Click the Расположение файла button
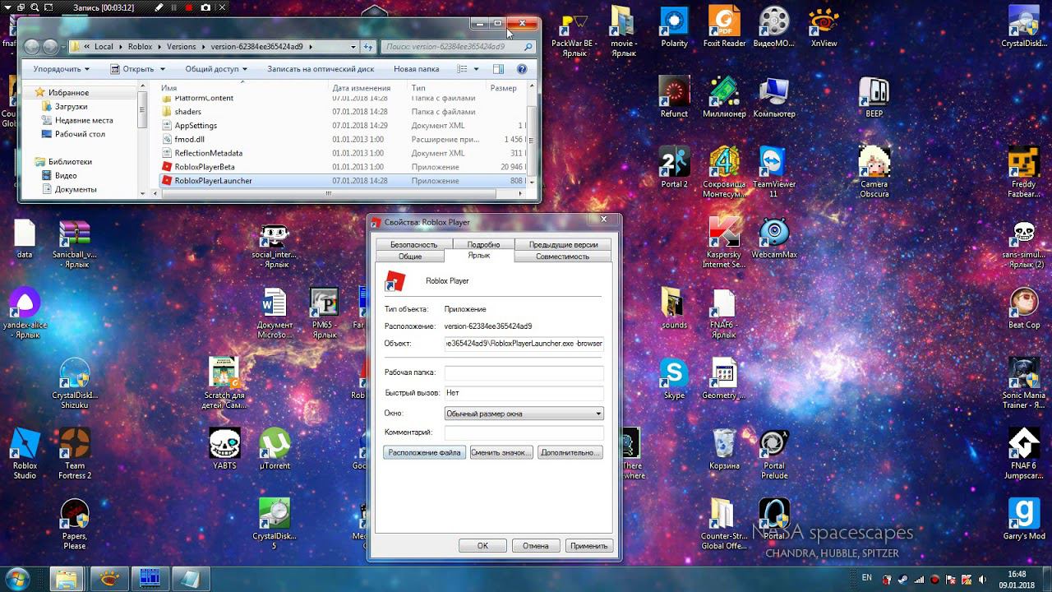Screen dimensions: 1052x592 tap(425, 452)
